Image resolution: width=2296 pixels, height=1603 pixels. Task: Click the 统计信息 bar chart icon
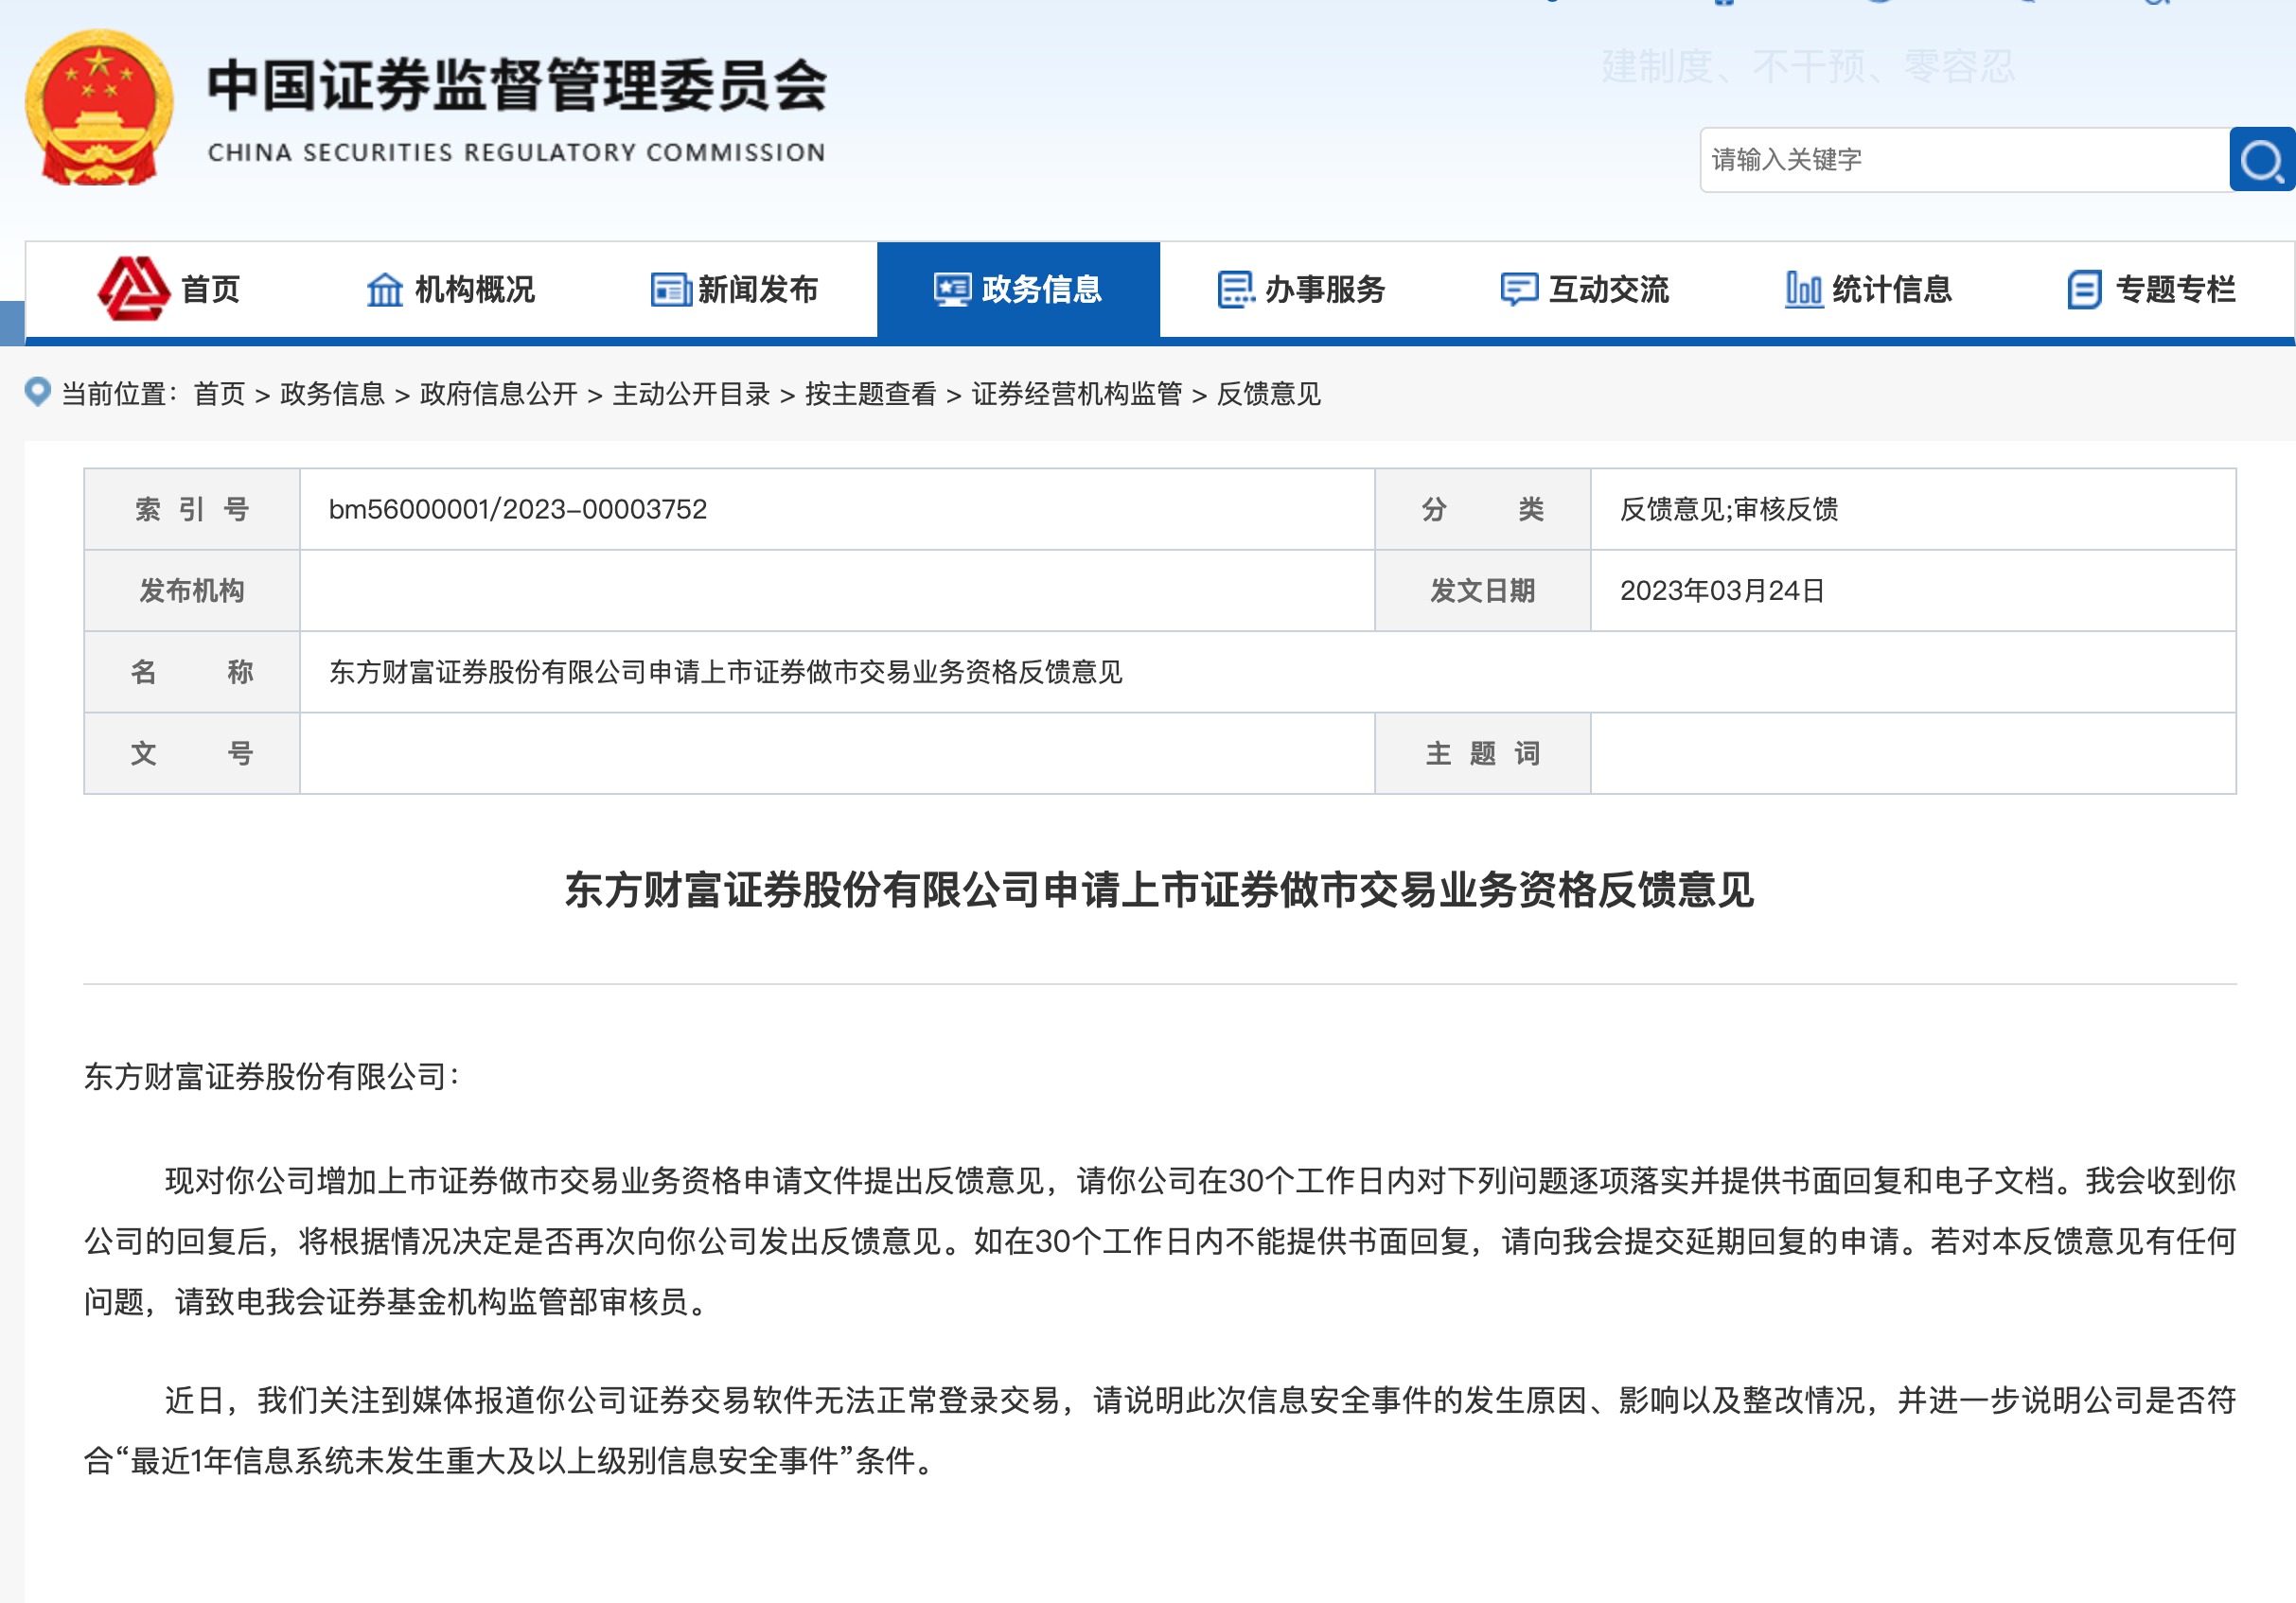(x=1803, y=290)
